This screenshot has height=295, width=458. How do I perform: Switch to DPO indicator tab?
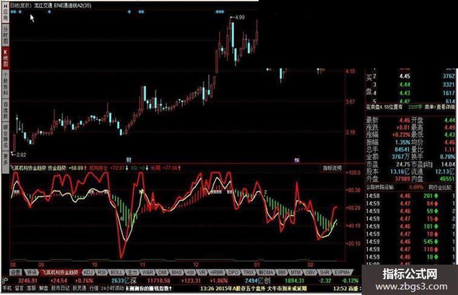233,273
